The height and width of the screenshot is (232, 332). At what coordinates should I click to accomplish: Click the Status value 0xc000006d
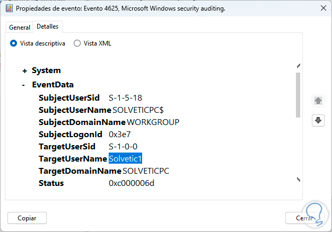pos(132,183)
